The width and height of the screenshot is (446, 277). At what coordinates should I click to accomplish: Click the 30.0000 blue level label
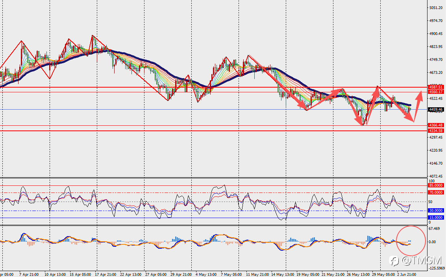point(436,211)
